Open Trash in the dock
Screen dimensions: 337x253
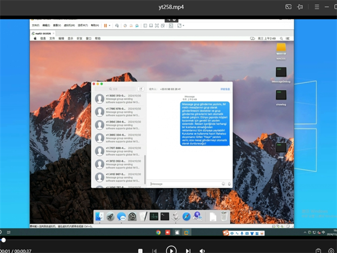tap(224, 216)
